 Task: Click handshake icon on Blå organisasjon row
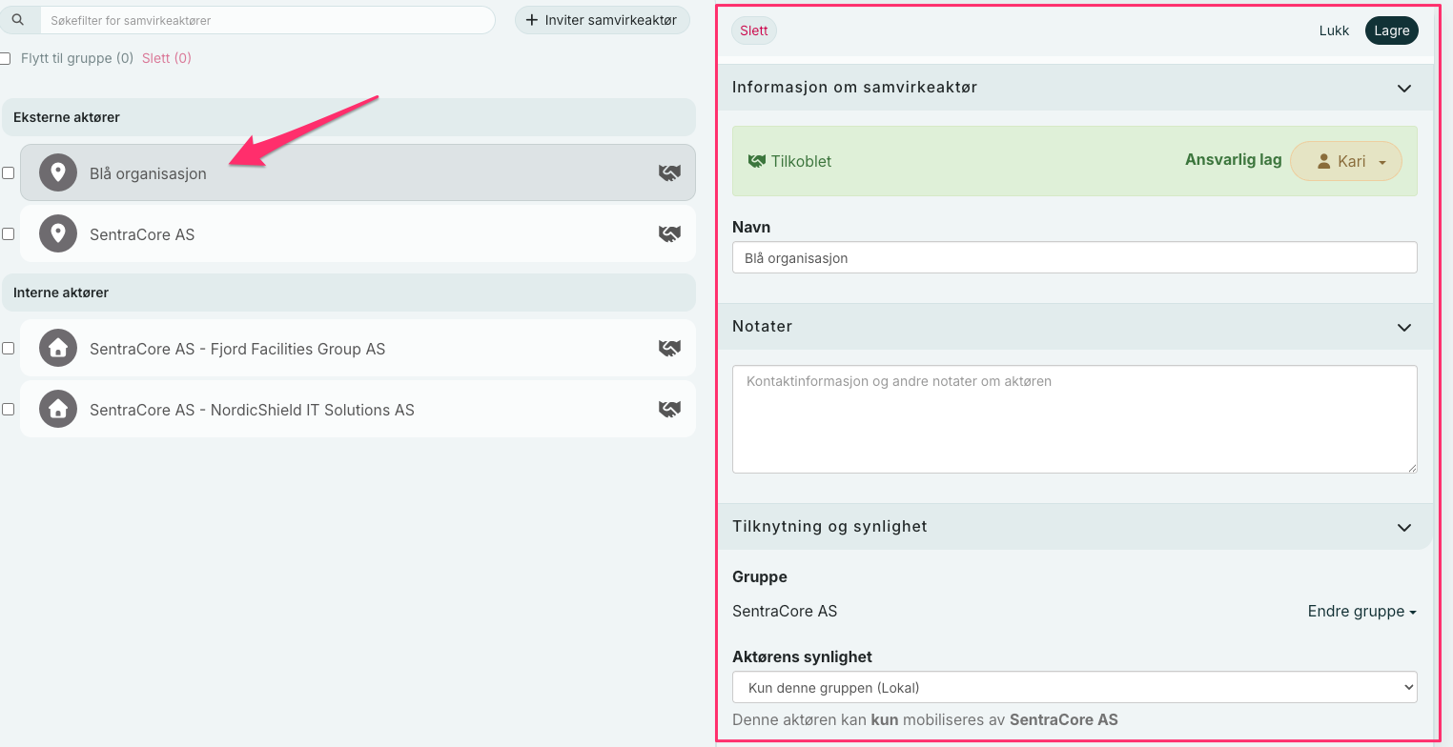coord(670,173)
